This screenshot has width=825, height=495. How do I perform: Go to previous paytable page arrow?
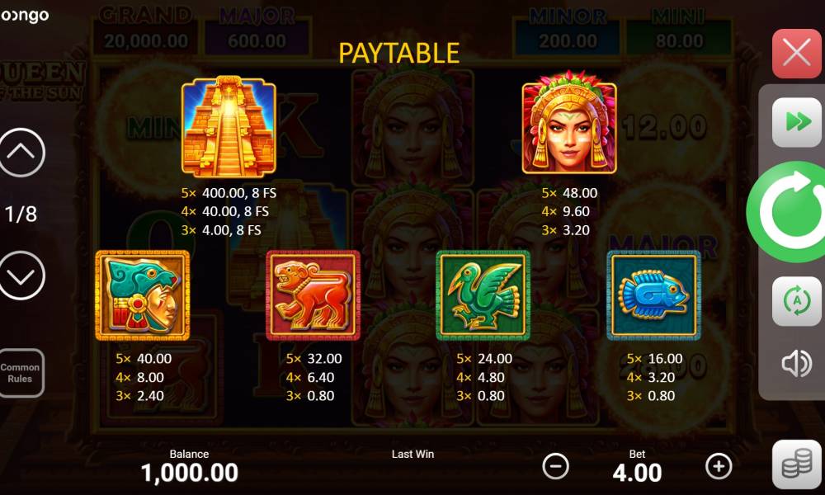pyautogui.click(x=21, y=152)
